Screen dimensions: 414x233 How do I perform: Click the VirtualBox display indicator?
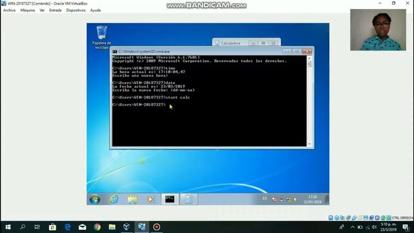[x=365, y=217]
